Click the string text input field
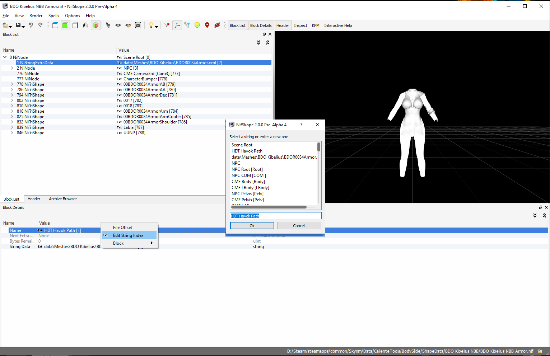Viewport: 550px width, 356px height. (276, 216)
